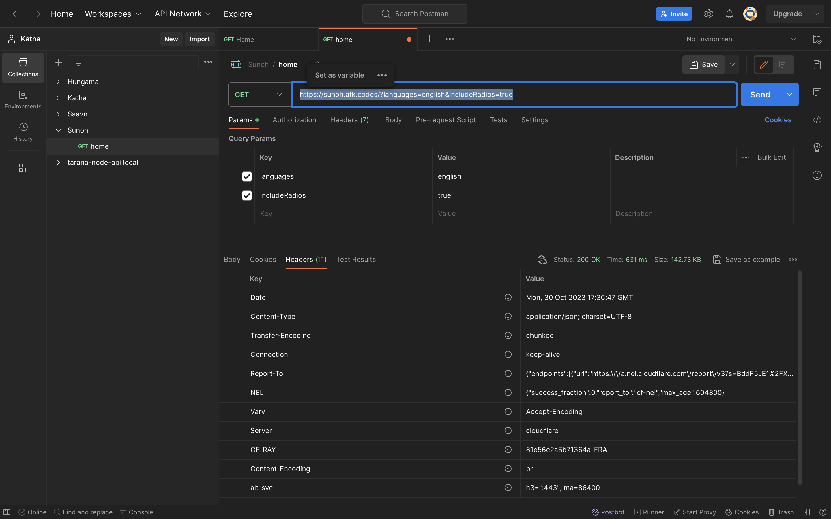Open the notifications bell
This screenshot has width=831, height=519.
(729, 14)
